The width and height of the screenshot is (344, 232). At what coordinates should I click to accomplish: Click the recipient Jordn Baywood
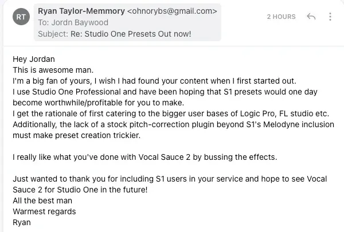(80, 22)
